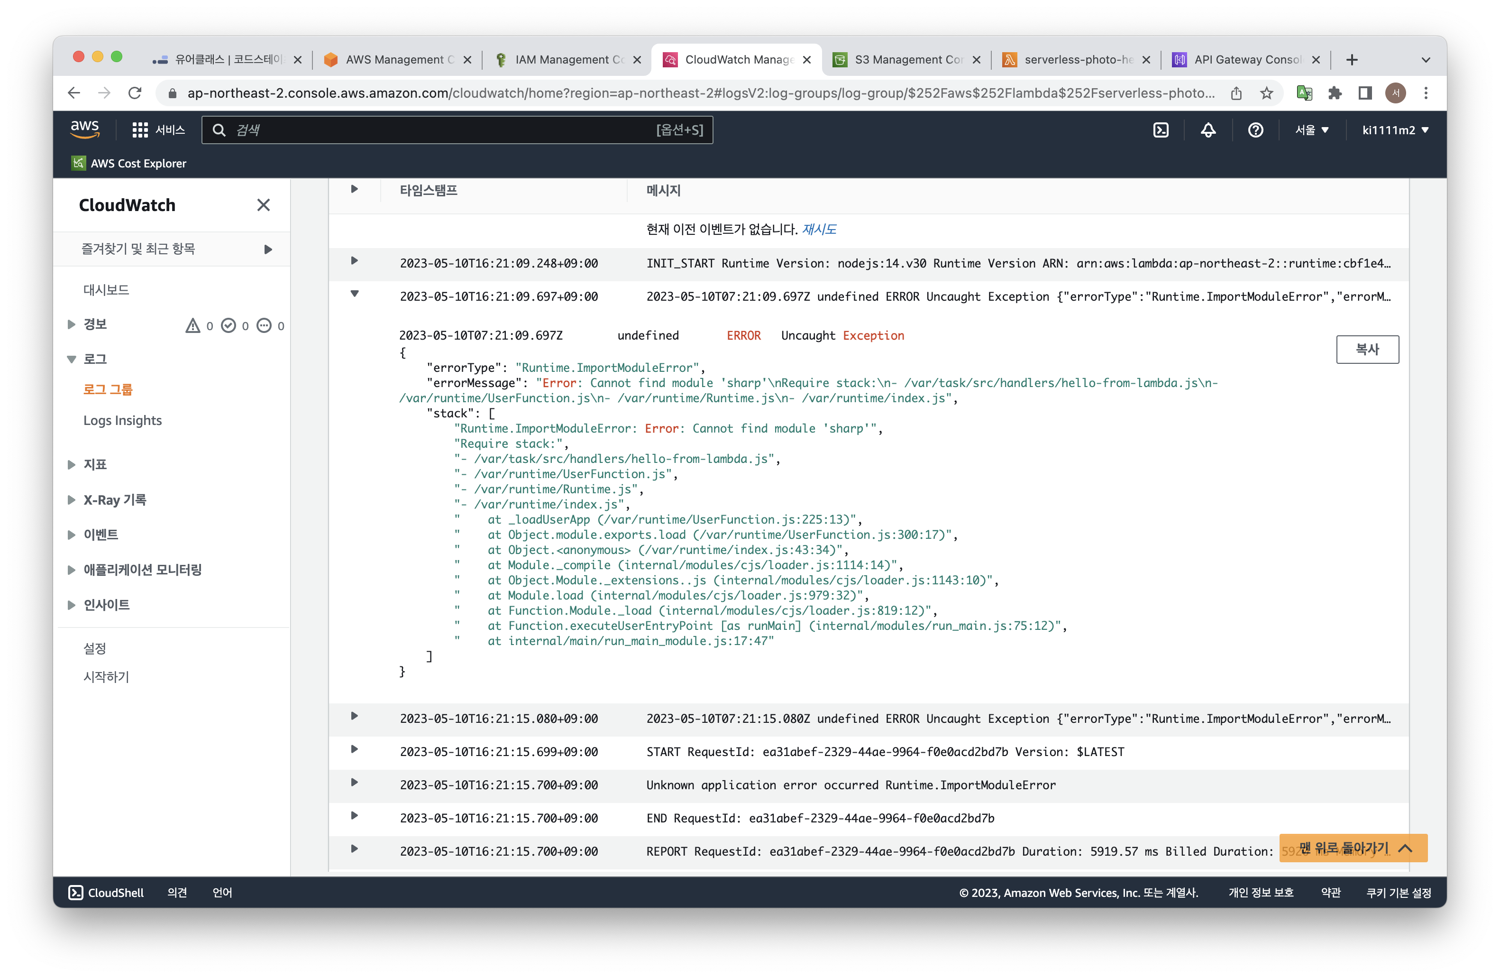Viewport: 1500px width, 978px height.
Task: Expand the INIT_START log event row
Action: coord(354,260)
